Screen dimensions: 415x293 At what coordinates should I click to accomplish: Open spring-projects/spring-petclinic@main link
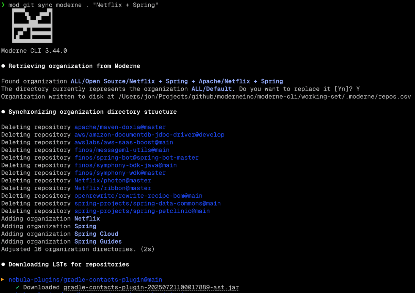point(142,211)
